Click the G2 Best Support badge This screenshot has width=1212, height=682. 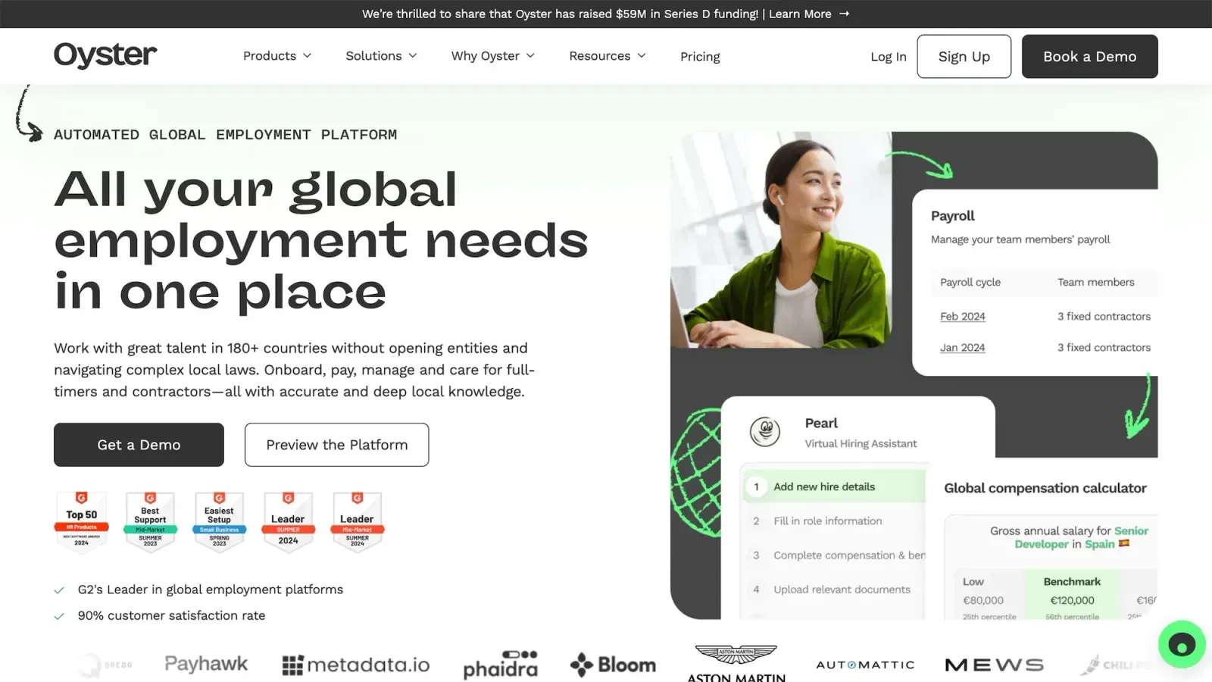click(150, 521)
